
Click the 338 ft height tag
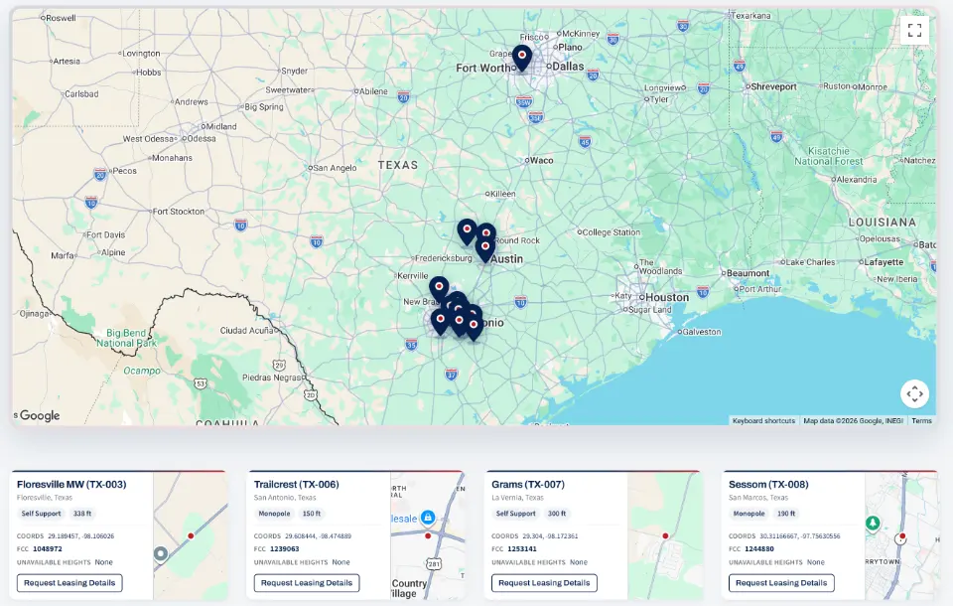[82, 514]
